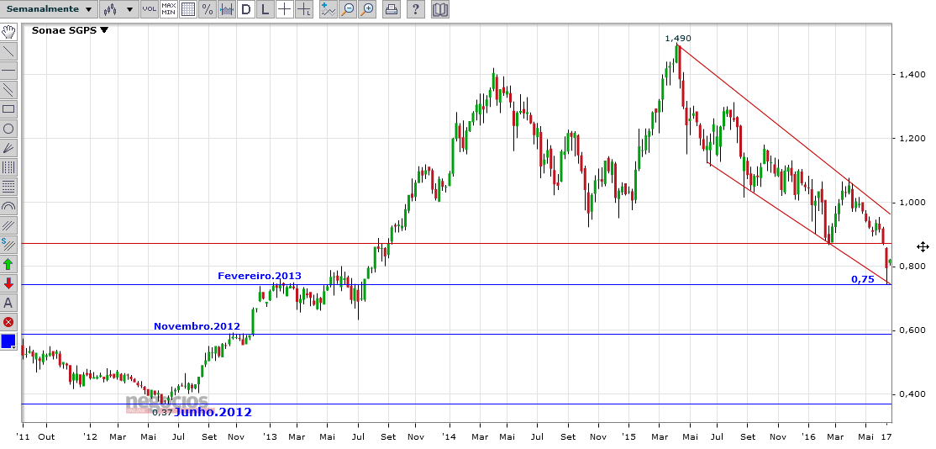The height and width of the screenshot is (449, 936).
Task: Select the fan lines tool
Action: 8,148
